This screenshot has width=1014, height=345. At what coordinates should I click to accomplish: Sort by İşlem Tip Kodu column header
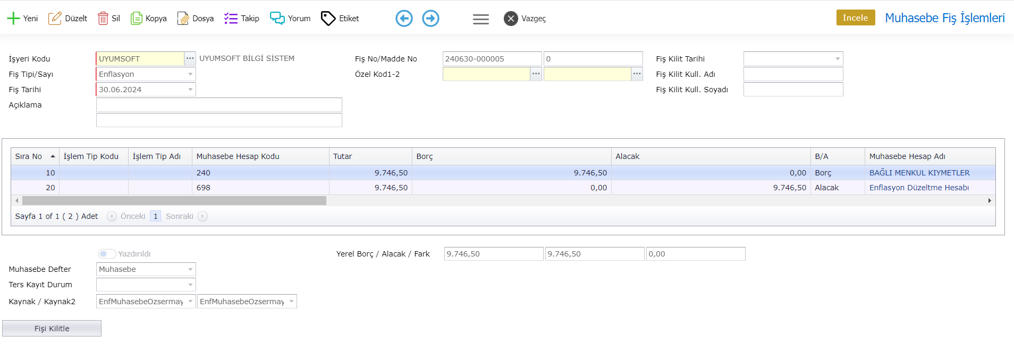pos(94,156)
